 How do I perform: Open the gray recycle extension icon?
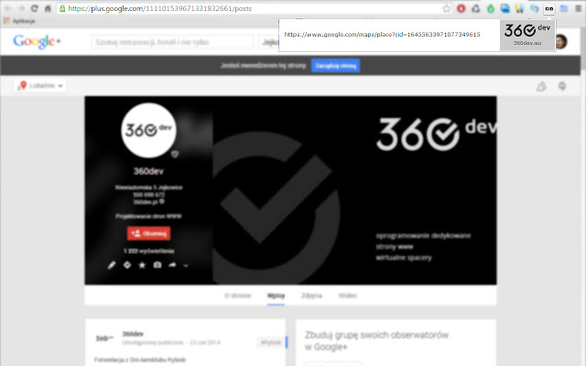[x=476, y=8]
